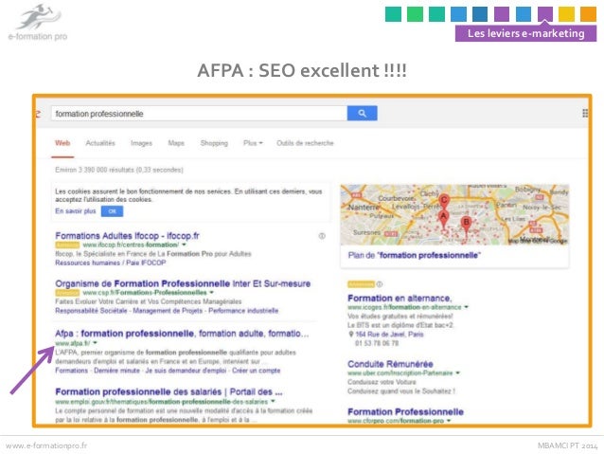Expand the arrow next to www.icoges.fr URL
The width and height of the screenshot is (604, 454).
[x=466, y=307]
